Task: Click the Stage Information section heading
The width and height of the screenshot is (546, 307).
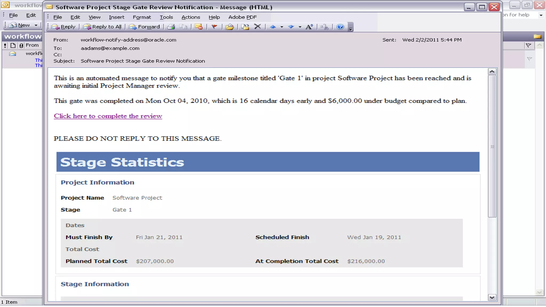Action: click(x=95, y=284)
